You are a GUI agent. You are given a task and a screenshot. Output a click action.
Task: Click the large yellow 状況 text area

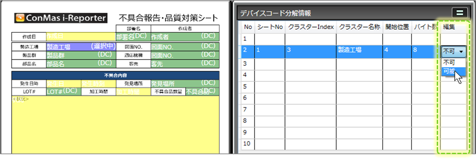pyautogui.click(x=115, y=126)
